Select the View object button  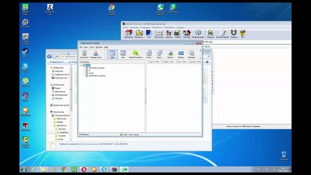coord(123,54)
